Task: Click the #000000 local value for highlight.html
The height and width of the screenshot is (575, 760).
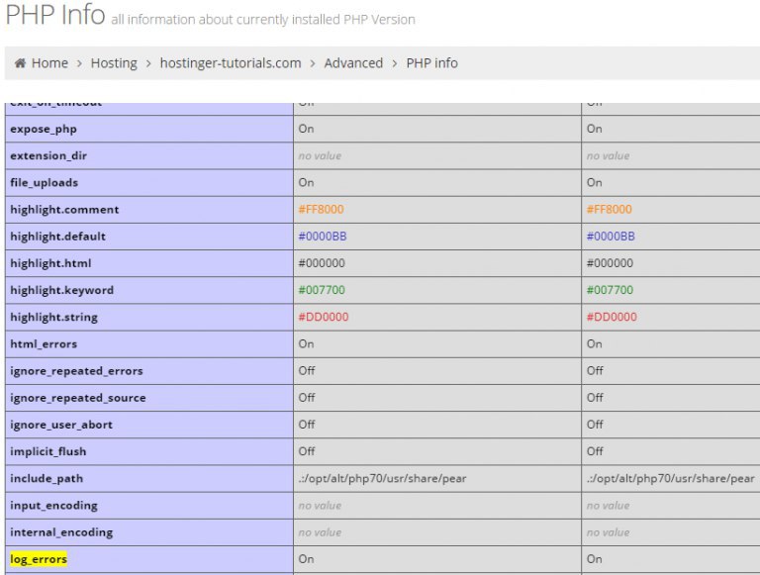Action: (322, 263)
